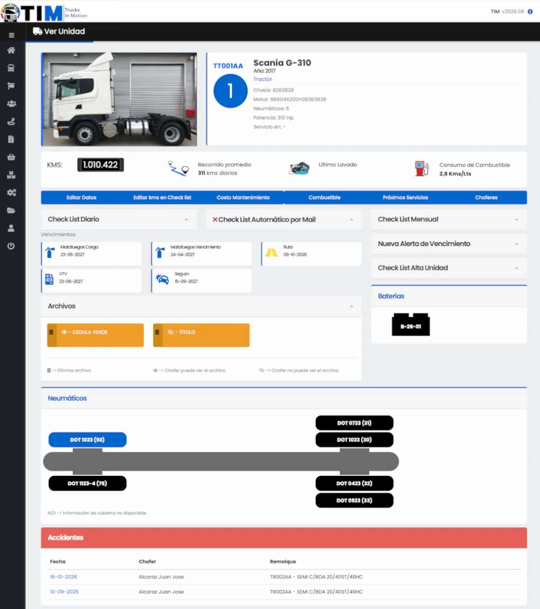Click the Scania truck photo
Image resolution: width=540 pixels, height=609 pixels.
click(x=119, y=99)
